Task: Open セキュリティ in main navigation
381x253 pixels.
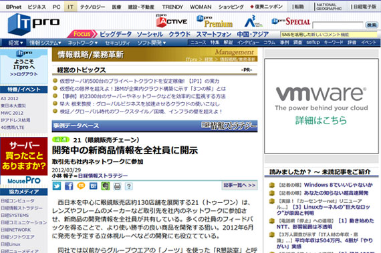Action: tap(118, 43)
